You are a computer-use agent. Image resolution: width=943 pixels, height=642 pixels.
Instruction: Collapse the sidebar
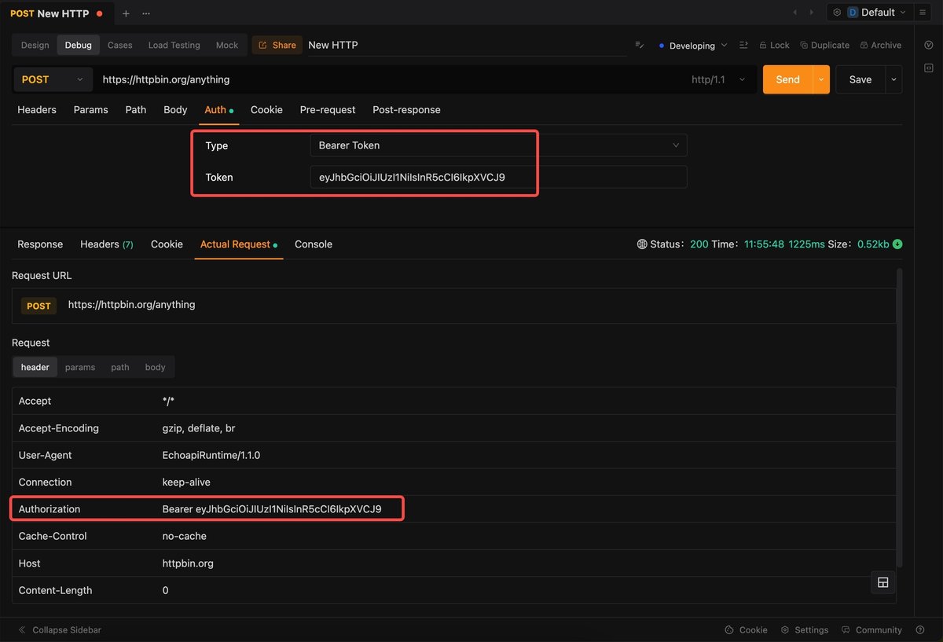pos(60,629)
